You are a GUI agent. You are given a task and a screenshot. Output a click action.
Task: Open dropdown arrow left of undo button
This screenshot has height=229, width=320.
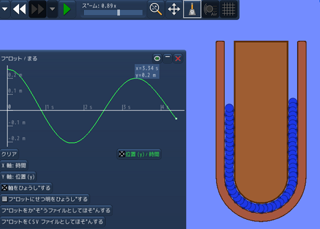click(5, 9)
